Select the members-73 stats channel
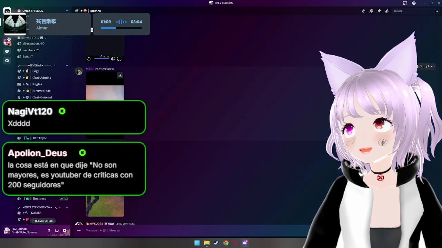This screenshot has height=248, width=442. [43, 50]
